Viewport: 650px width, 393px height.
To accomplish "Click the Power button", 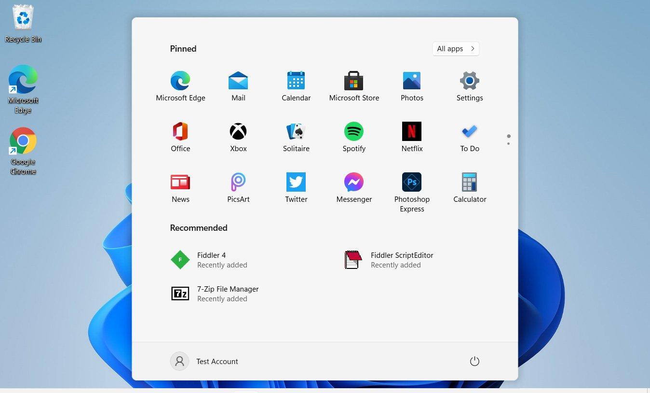I will [474, 361].
